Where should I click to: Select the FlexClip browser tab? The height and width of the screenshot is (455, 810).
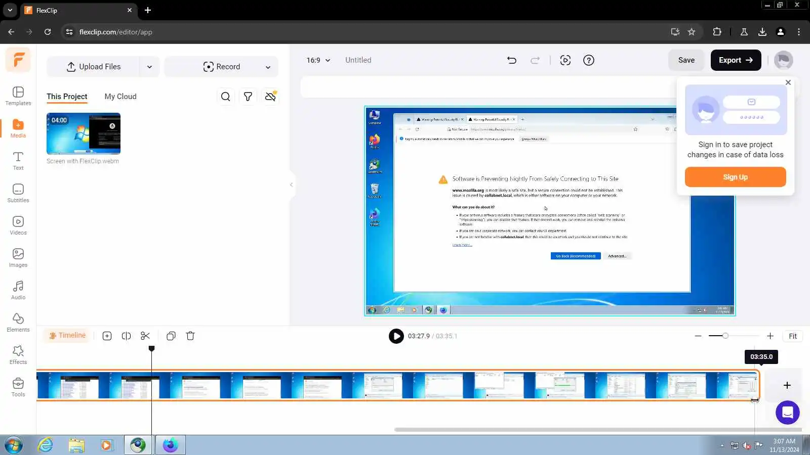[78, 10]
